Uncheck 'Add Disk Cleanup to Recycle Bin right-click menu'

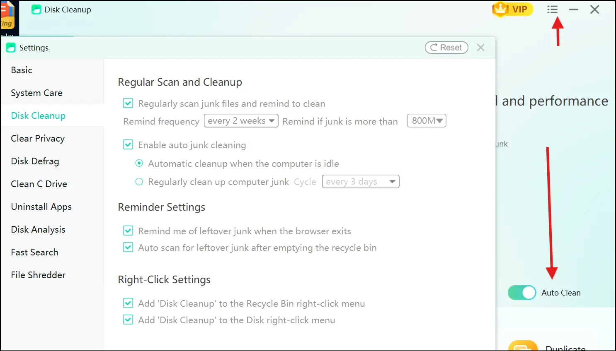tap(128, 303)
